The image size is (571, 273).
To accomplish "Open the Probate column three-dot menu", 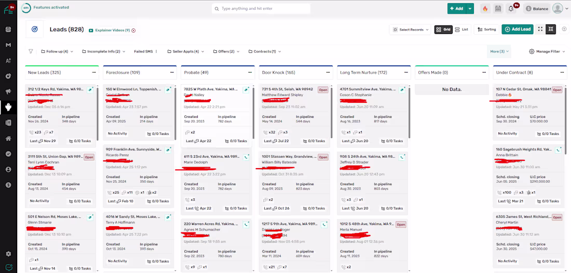I will pos(250,73).
